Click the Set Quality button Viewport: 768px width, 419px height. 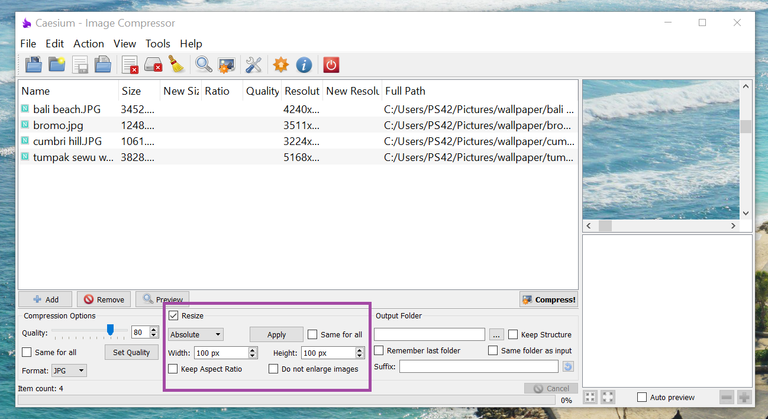[131, 352]
